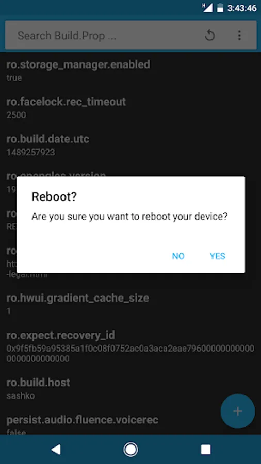Tap the refresh/restore arrow icon
Image resolution: width=261 pixels, height=464 pixels.
[x=209, y=36]
